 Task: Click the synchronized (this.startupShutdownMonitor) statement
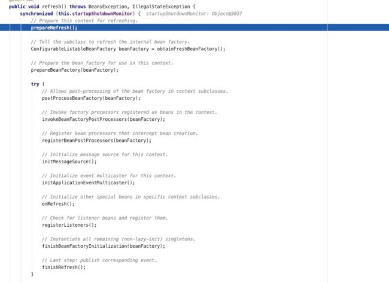80,14
